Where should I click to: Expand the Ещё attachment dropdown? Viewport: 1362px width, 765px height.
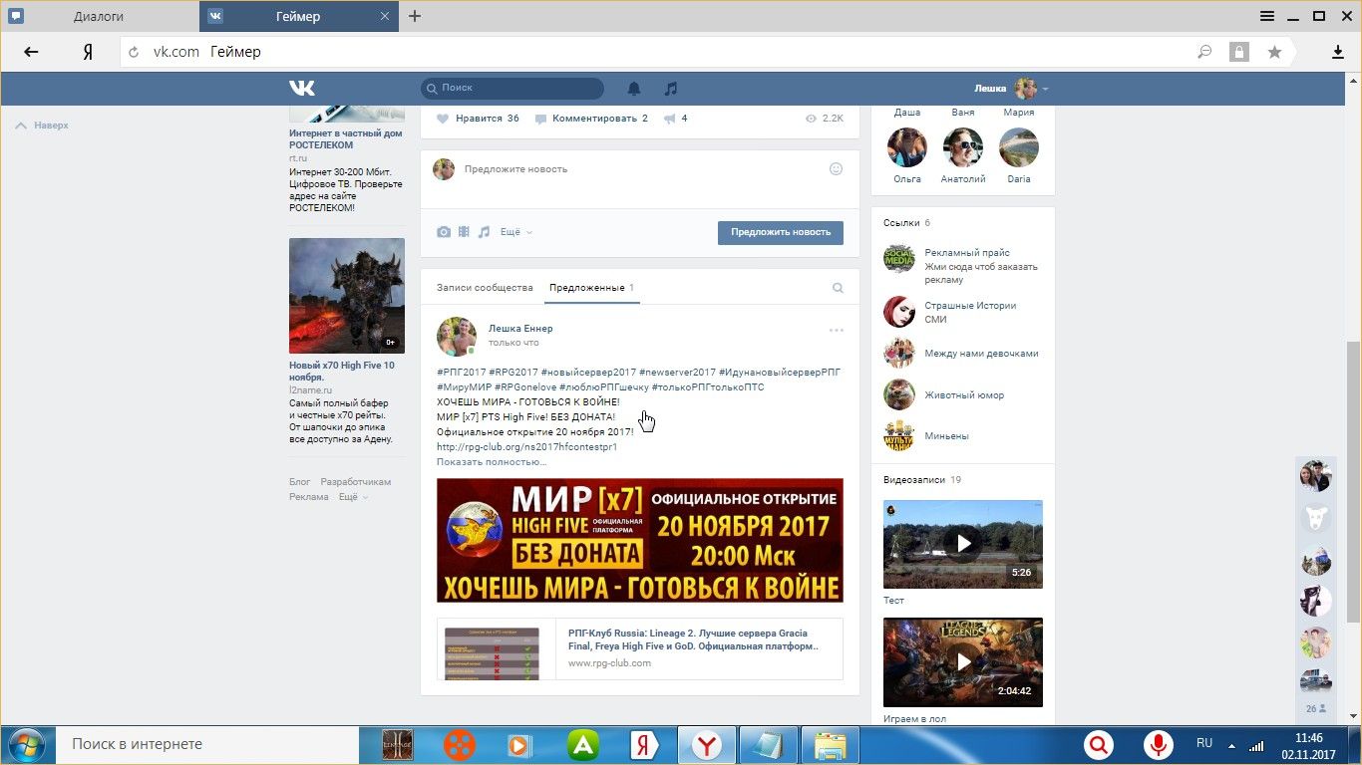point(516,232)
